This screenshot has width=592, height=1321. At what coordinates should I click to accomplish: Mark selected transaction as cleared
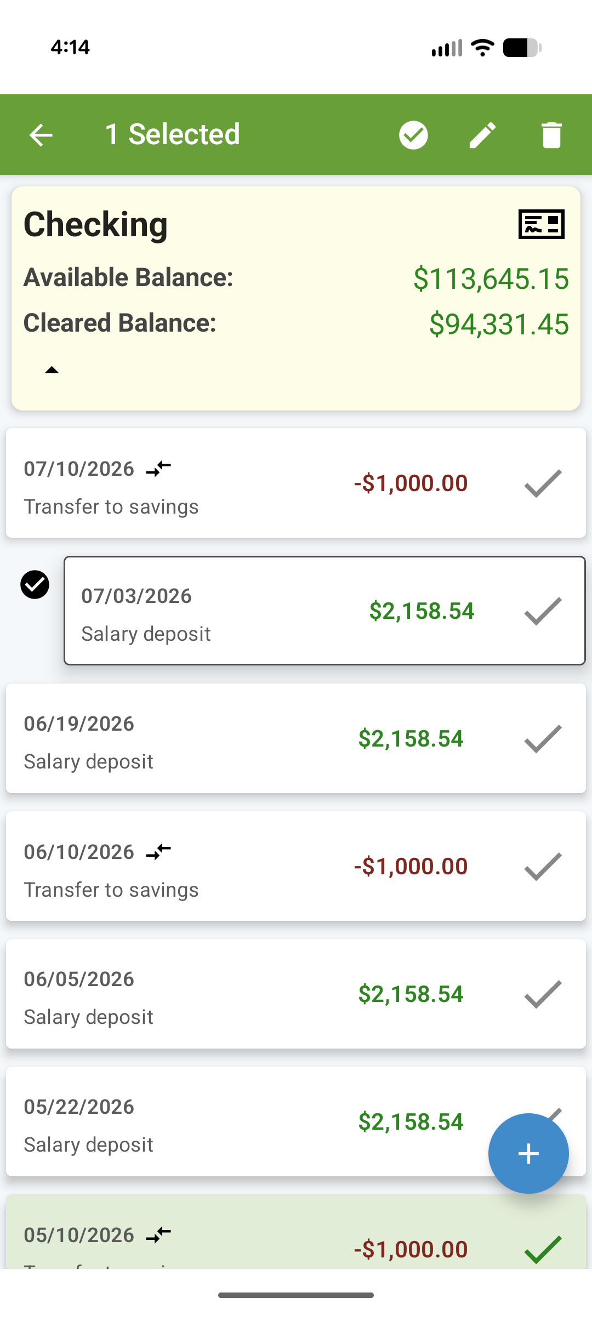point(413,135)
